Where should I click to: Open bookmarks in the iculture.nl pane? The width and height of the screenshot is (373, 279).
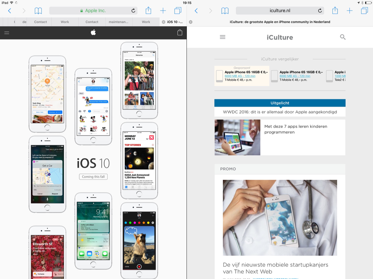click(x=225, y=11)
